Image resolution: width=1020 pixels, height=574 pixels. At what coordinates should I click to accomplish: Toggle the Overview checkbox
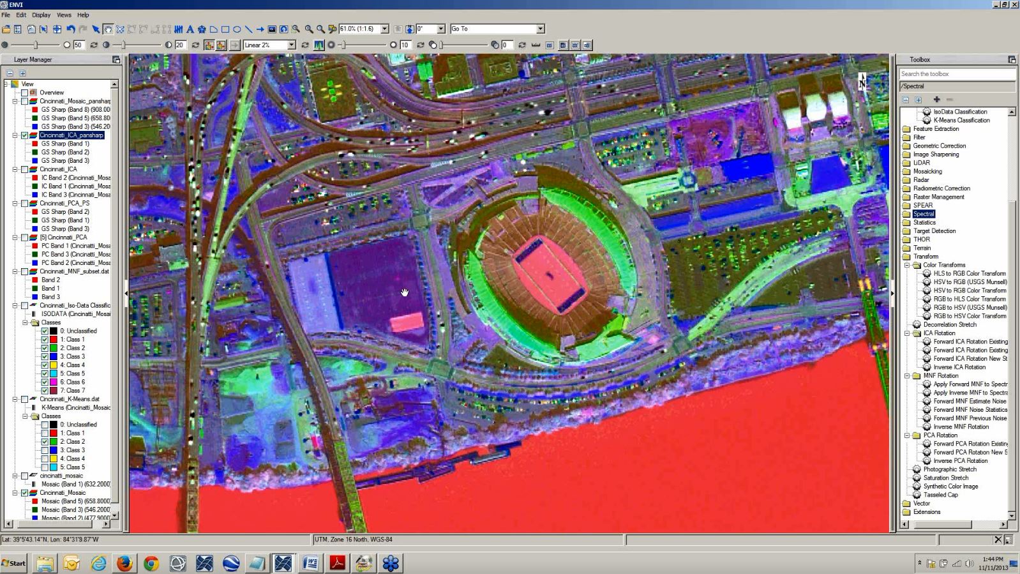24,93
